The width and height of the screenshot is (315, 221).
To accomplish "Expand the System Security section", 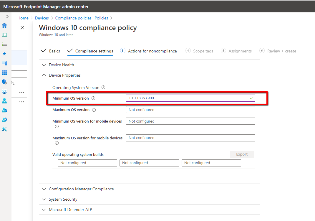I will 149,199.
